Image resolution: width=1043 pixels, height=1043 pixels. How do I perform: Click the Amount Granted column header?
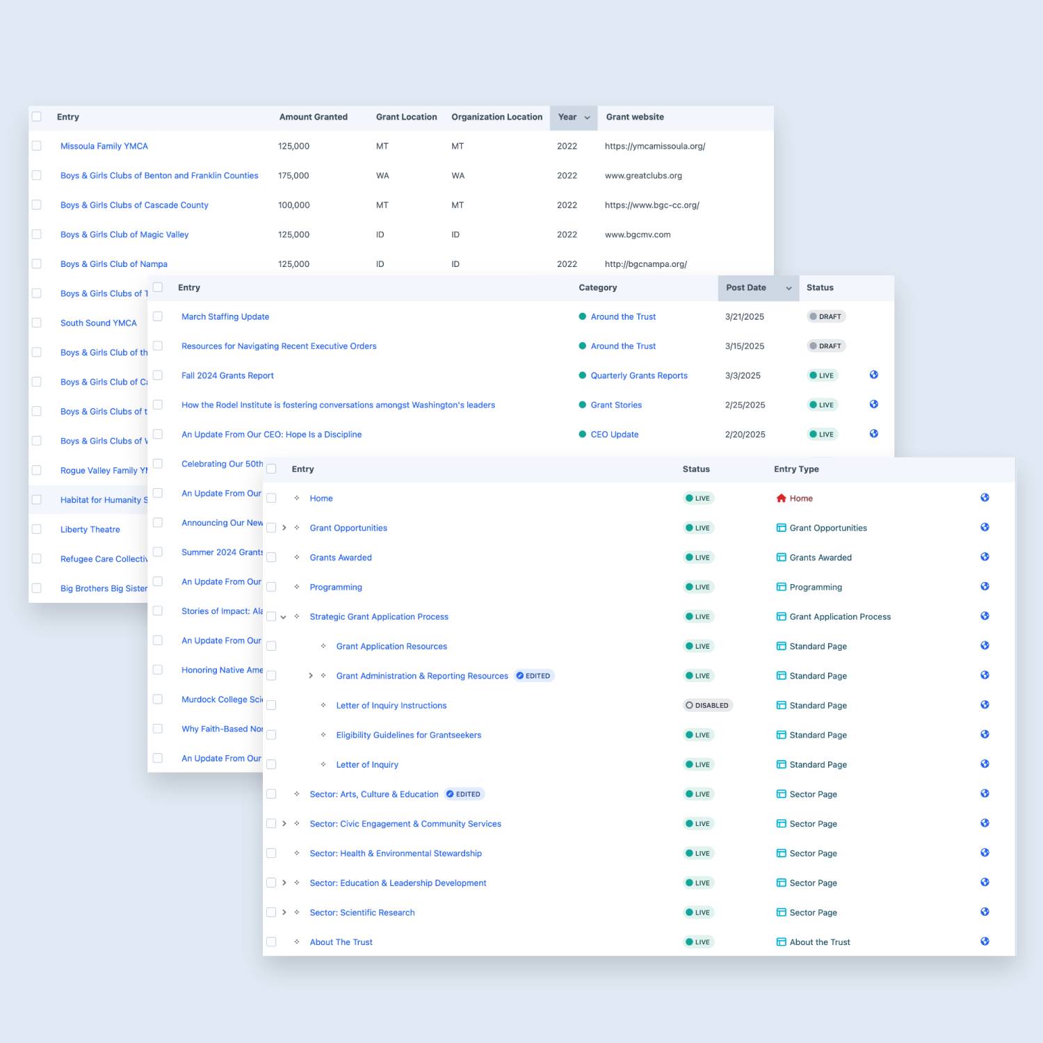pos(313,118)
